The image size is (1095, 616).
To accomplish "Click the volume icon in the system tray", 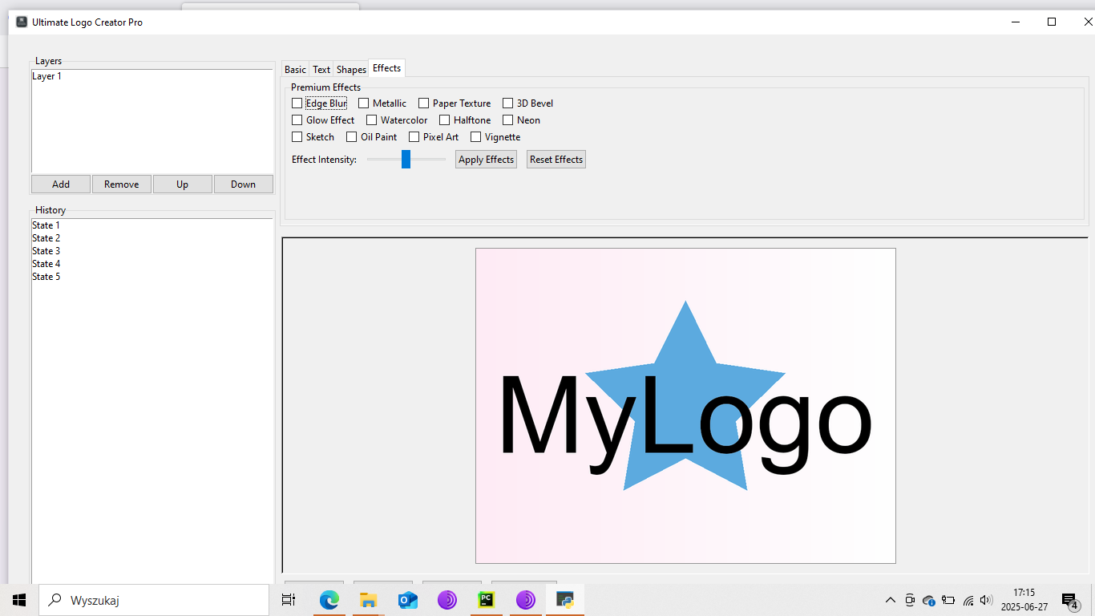I will (986, 599).
